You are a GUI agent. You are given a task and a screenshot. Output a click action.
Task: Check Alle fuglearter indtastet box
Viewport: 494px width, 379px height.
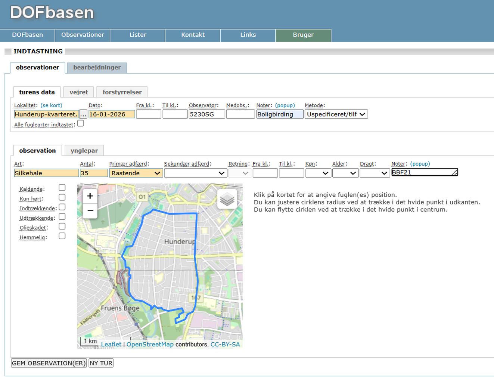pos(80,123)
